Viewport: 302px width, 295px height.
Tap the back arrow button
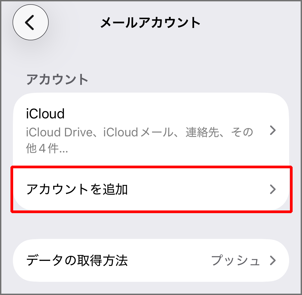click(30, 23)
